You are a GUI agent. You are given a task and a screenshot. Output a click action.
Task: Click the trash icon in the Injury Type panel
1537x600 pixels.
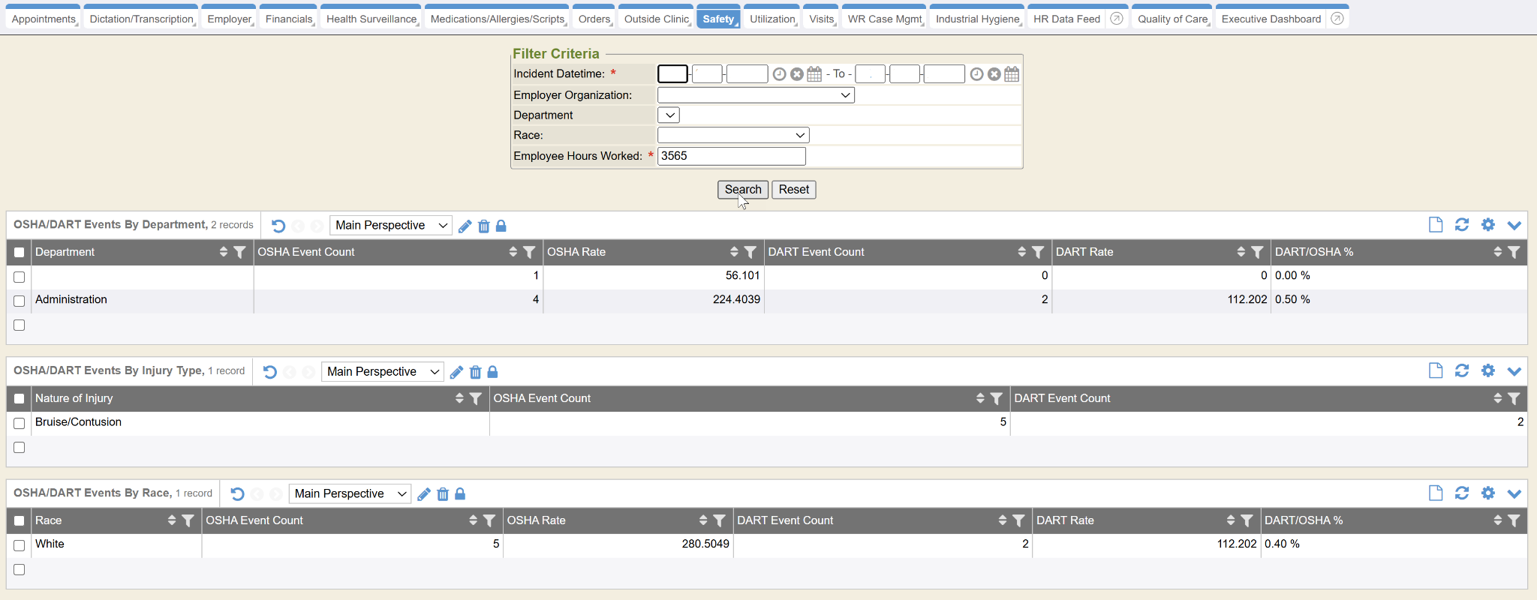coord(475,373)
